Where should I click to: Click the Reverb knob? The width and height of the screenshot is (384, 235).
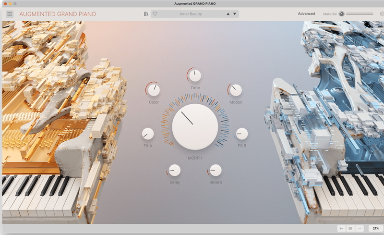tap(216, 170)
